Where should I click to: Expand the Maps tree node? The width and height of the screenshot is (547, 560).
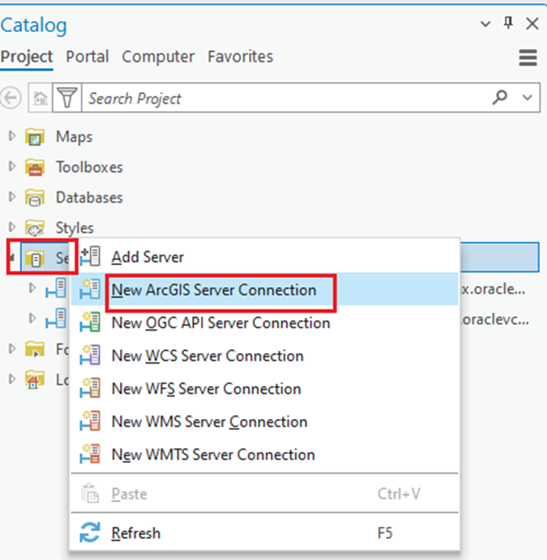click(12, 135)
